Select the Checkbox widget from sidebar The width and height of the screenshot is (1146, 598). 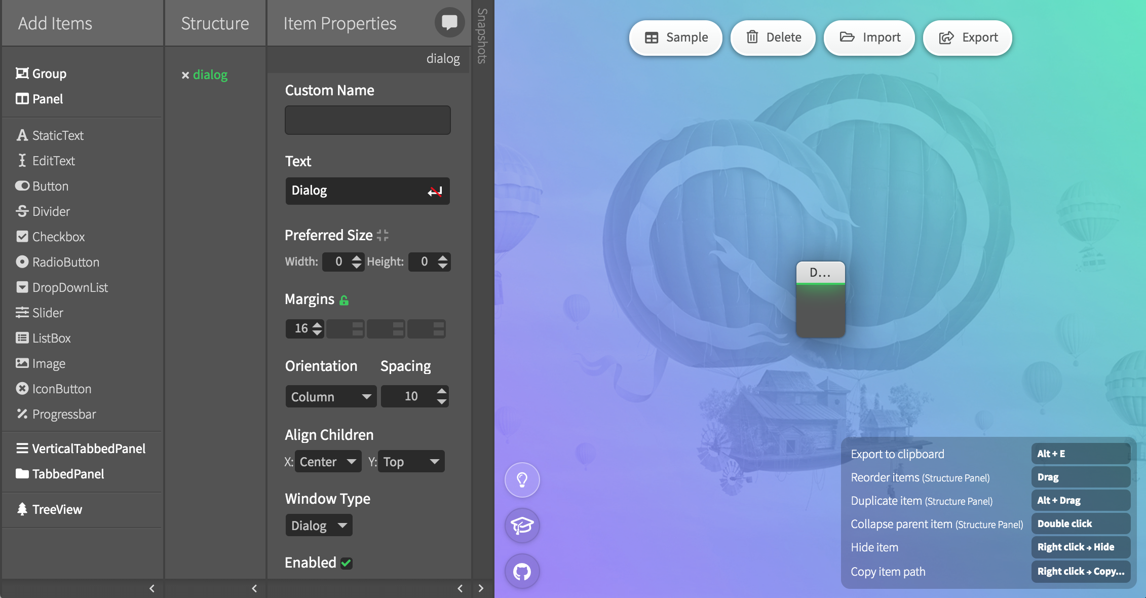click(58, 236)
